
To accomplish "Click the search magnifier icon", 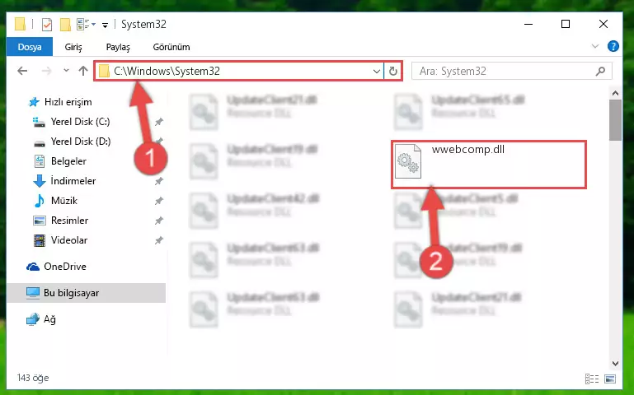I will [x=601, y=72].
